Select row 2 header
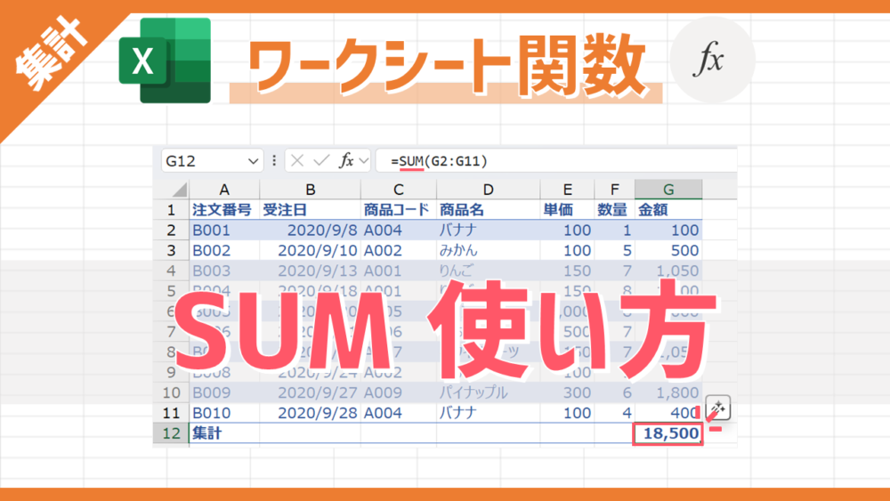Image resolution: width=890 pixels, height=501 pixels. (x=171, y=230)
